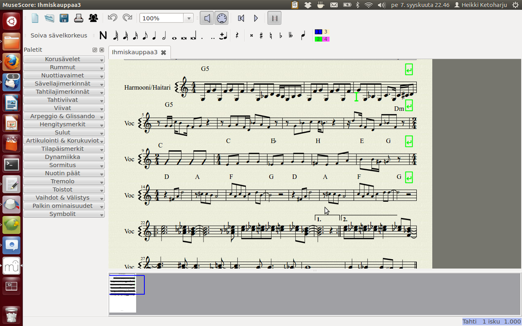Open Firefox from the Ubuntu launcher
This screenshot has width=522, height=326.
[11, 62]
